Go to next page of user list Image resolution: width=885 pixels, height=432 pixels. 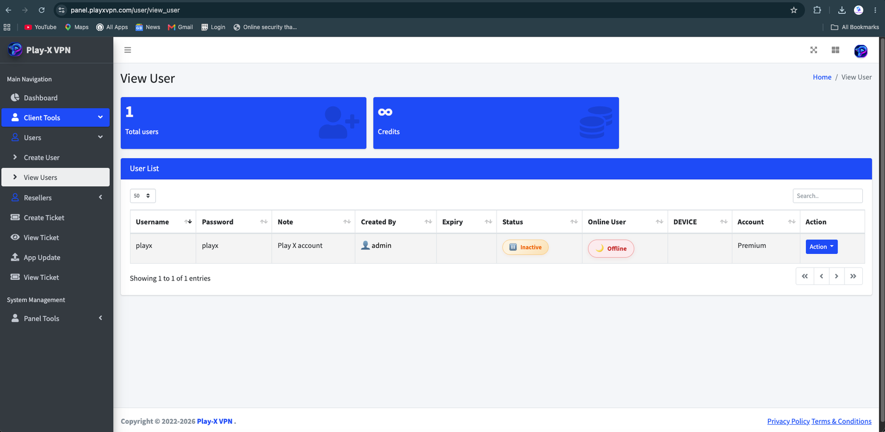[836, 276]
